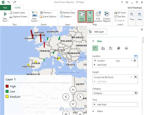144x115 pixels.
Task: Remove the Location field
Action: tap(135, 61)
